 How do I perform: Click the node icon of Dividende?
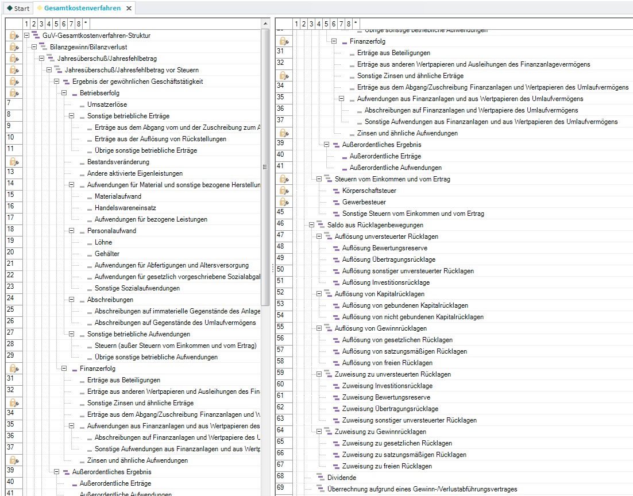point(321,478)
